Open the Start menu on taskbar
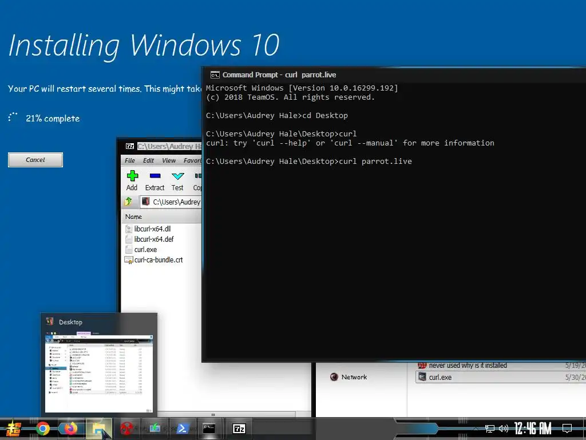The width and height of the screenshot is (586, 440). point(13,429)
